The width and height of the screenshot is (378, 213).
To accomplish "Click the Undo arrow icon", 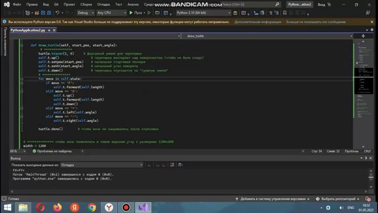I will pyautogui.click(x=57, y=13).
